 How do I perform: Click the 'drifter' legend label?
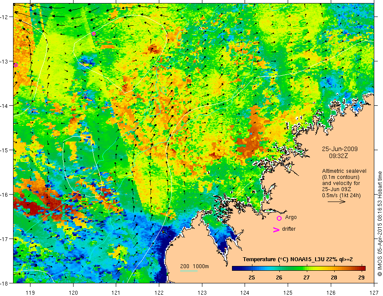point(289,229)
